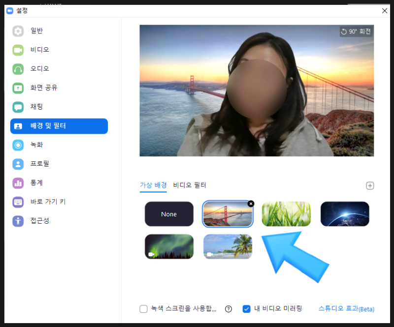Open the 바로 가기 키 keyboard icon

pos(18,202)
